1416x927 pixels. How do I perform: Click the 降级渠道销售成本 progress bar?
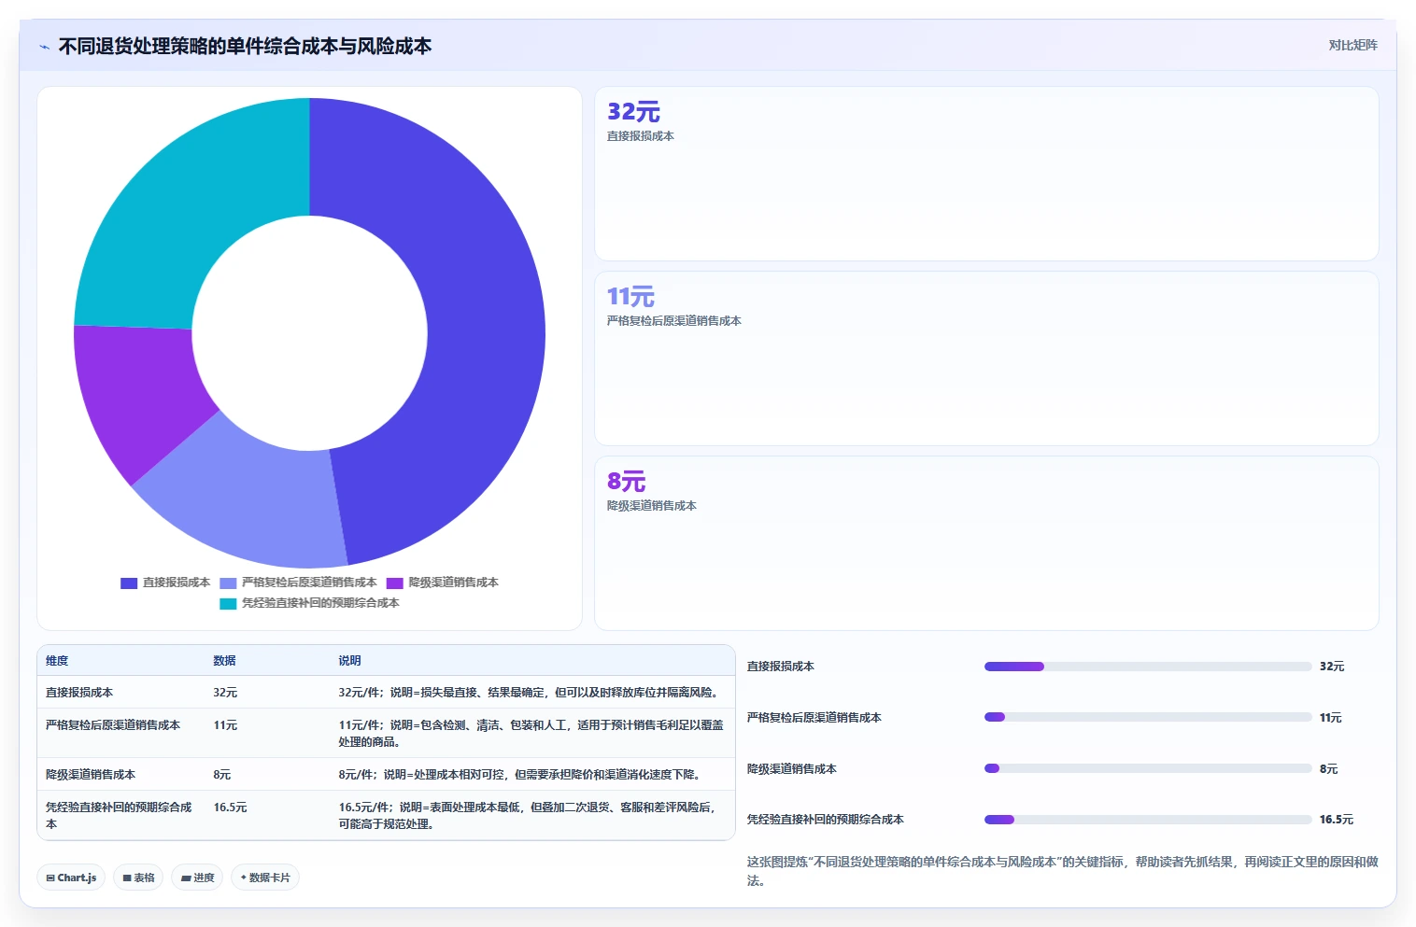1148,768
